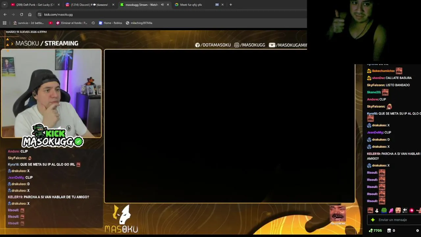Open a new browser tab

(231, 5)
